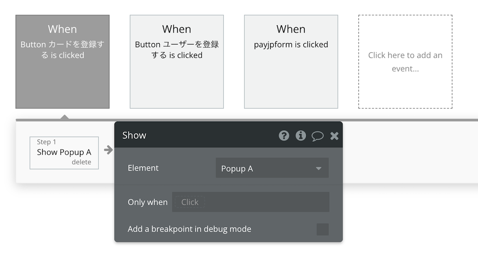Open the help question mark icon
This screenshot has height=267, width=478.
click(284, 135)
